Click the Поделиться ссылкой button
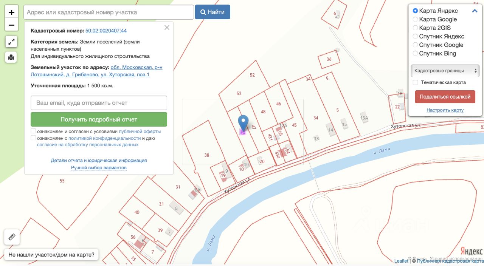This screenshot has height=266, width=484. click(x=445, y=96)
